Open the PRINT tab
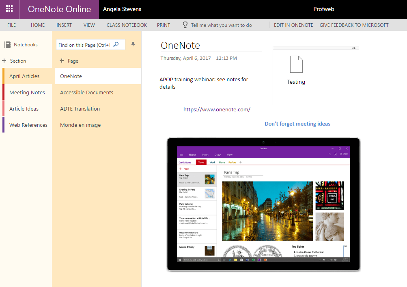 [164, 25]
